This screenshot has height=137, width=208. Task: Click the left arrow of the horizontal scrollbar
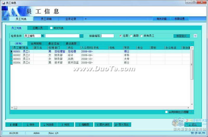(x=12, y=108)
